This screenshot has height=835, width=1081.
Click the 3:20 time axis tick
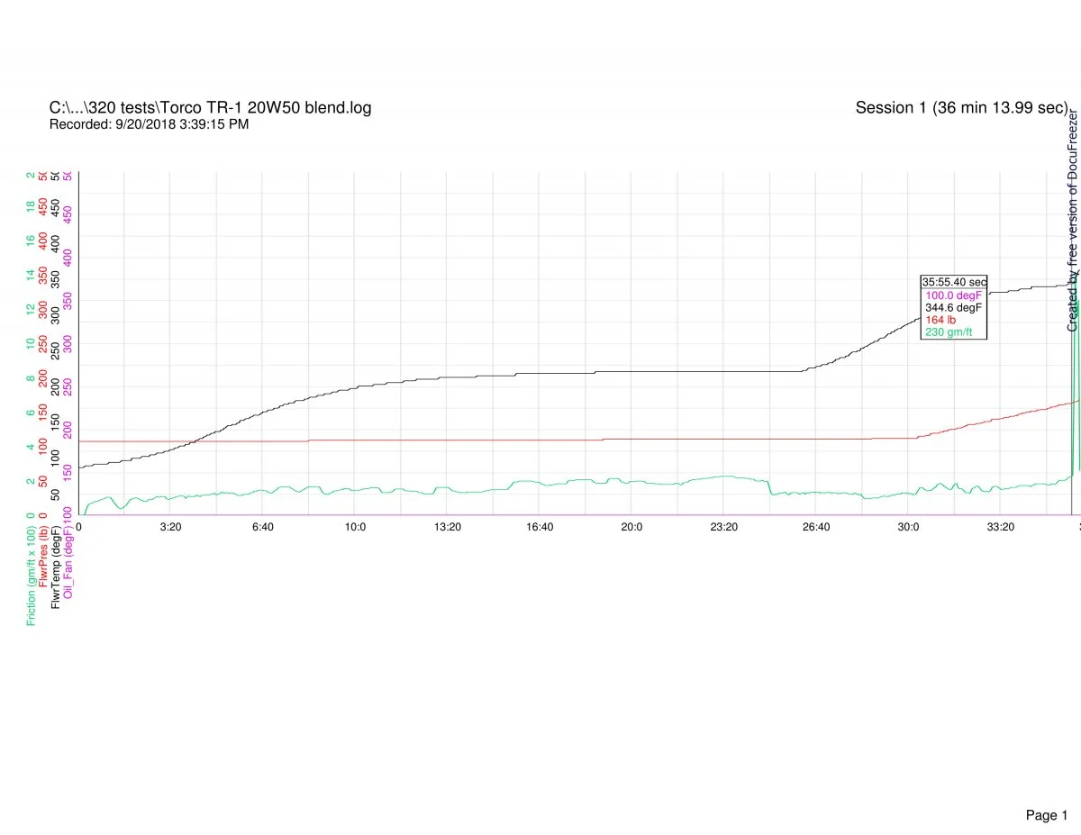click(170, 527)
